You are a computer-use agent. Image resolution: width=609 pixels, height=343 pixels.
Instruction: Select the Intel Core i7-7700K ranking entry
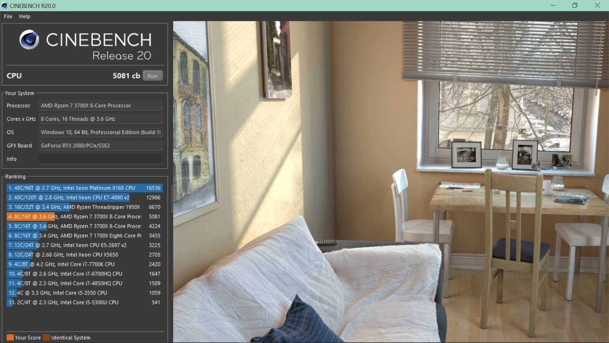coord(84,264)
